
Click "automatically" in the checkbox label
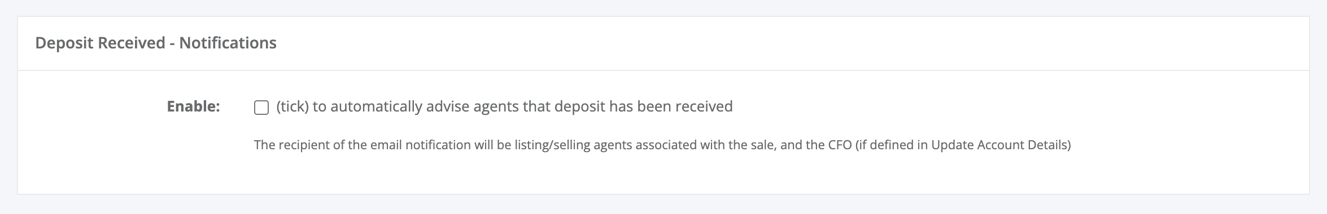(376, 106)
